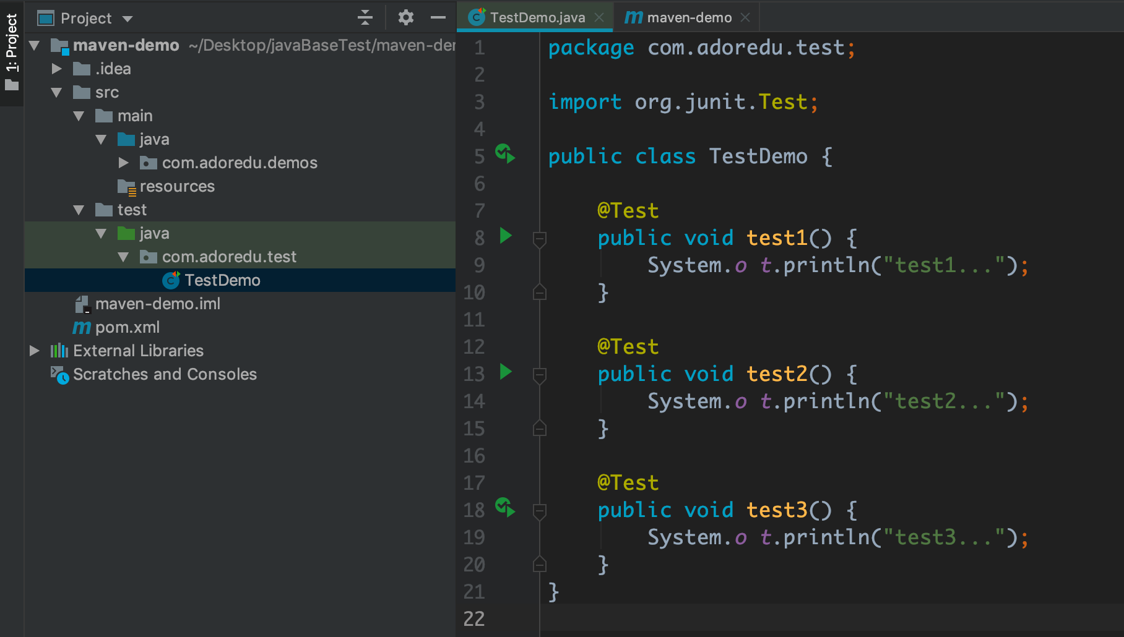This screenshot has width=1124, height=637.
Task: Close the TestDemo.java tab
Action: (x=599, y=17)
